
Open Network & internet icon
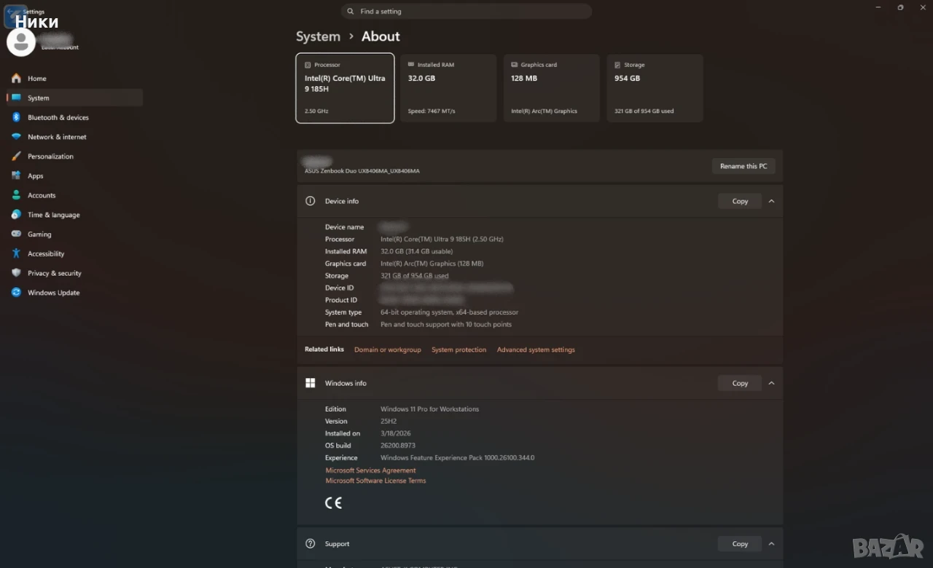[16, 137]
